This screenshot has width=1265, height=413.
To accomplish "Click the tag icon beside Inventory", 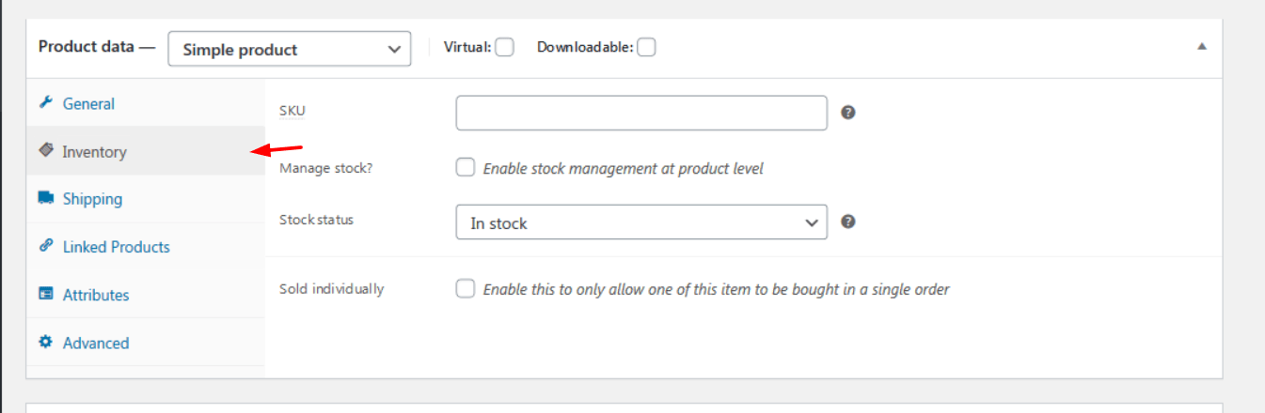I will 45,150.
